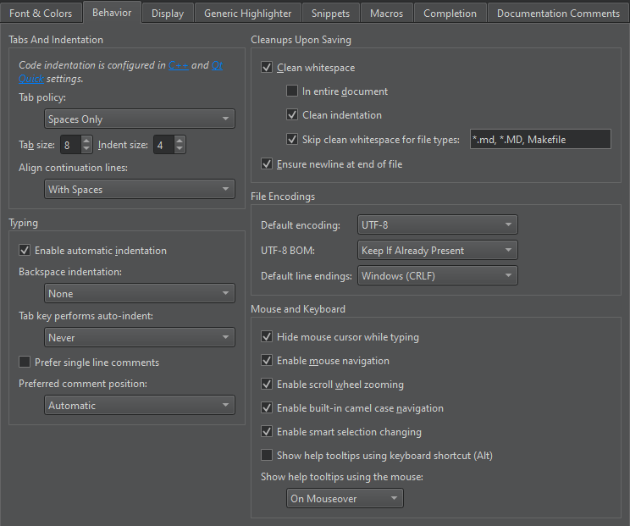Click the Indent size spin box
Viewport: 630px width, 526px height.
pyautogui.click(x=163, y=145)
